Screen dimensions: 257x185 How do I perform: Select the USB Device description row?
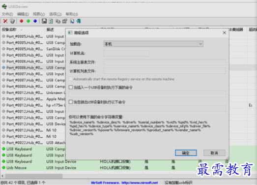[x=56, y=124]
